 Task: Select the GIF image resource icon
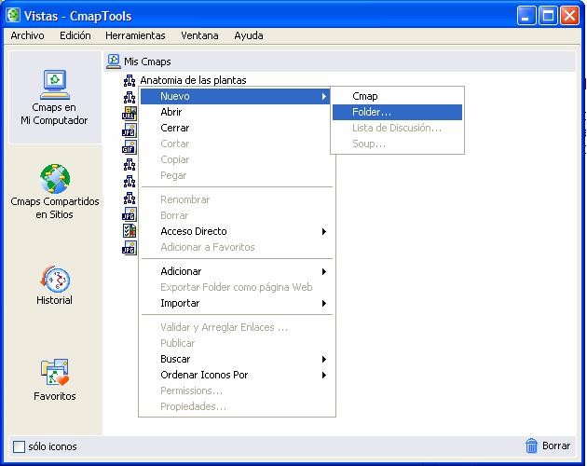130,147
